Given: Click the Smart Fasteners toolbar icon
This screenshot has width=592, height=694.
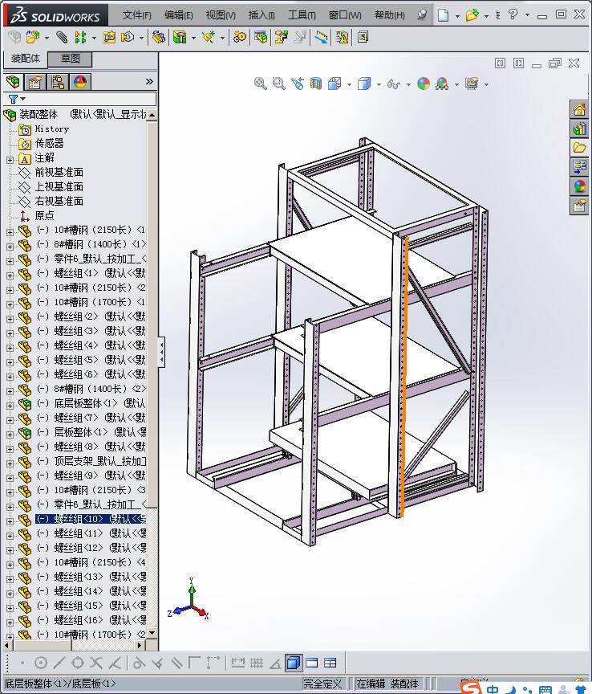Looking at the screenshot, I should (109, 37).
